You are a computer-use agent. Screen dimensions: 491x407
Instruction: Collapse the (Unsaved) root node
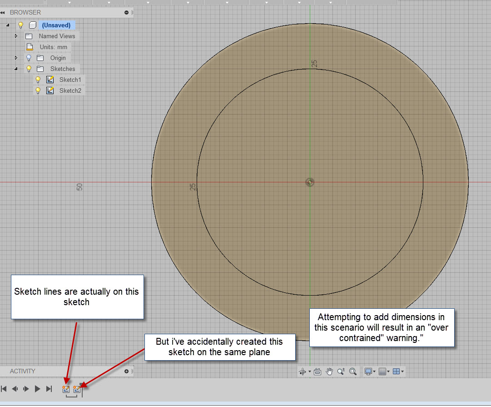pos(8,25)
